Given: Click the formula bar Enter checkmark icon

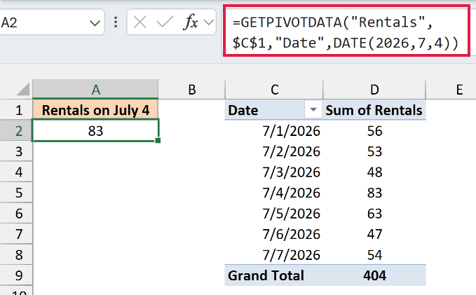Looking at the screenshot, I should [x=165, y=22].
